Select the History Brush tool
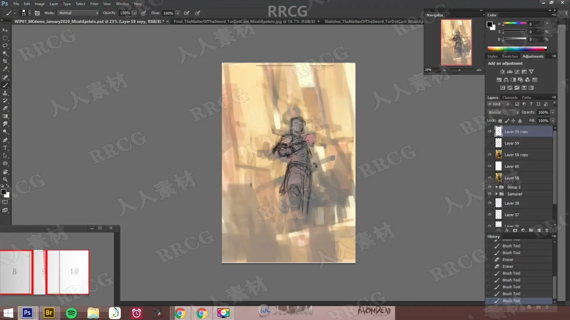570x320 pixels. tap(5, 101)
